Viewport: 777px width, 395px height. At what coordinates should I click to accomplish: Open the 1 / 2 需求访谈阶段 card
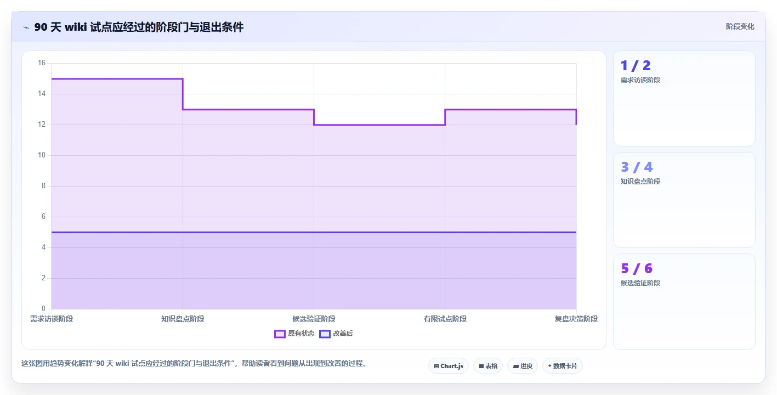[x=684, y=99]
